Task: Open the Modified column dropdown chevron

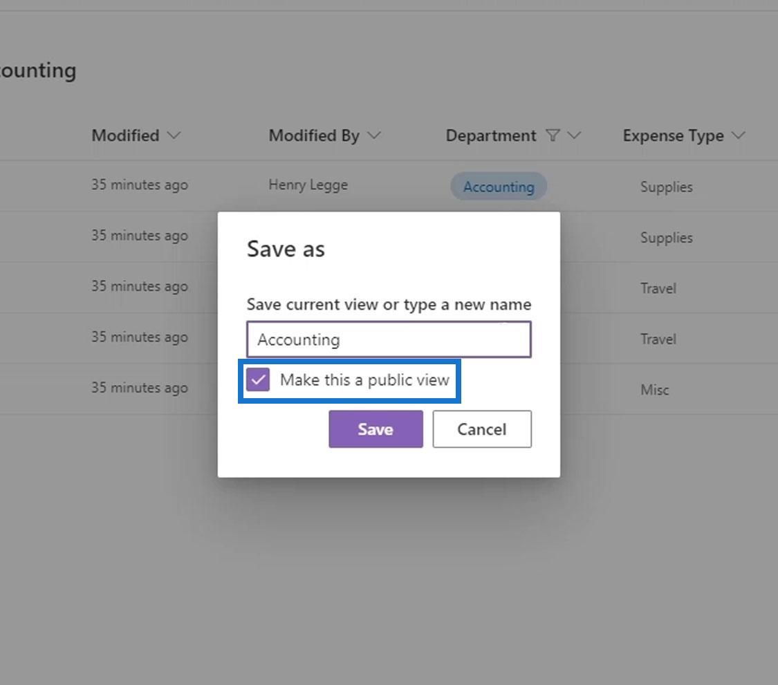Action: [174, 135]
